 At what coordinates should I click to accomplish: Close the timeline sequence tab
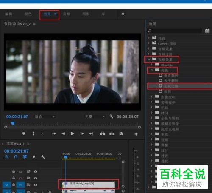pyautogui.click(x=3, y=144)
